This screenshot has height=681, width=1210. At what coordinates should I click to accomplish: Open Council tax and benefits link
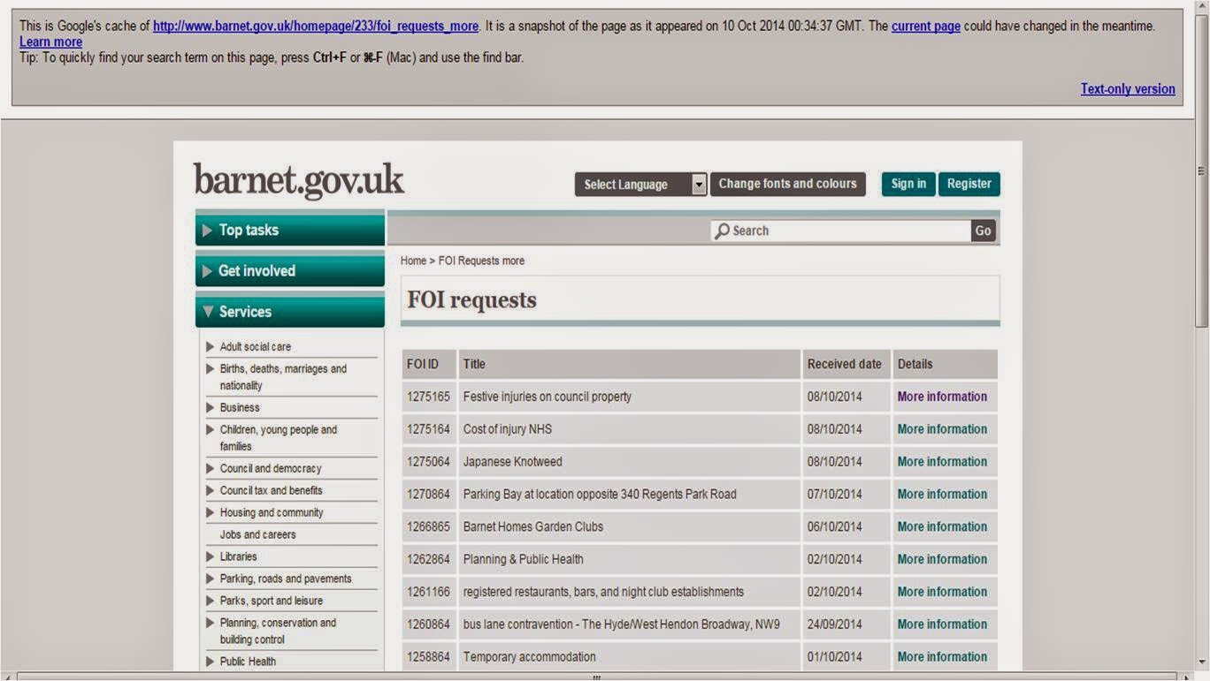[272, 490]
